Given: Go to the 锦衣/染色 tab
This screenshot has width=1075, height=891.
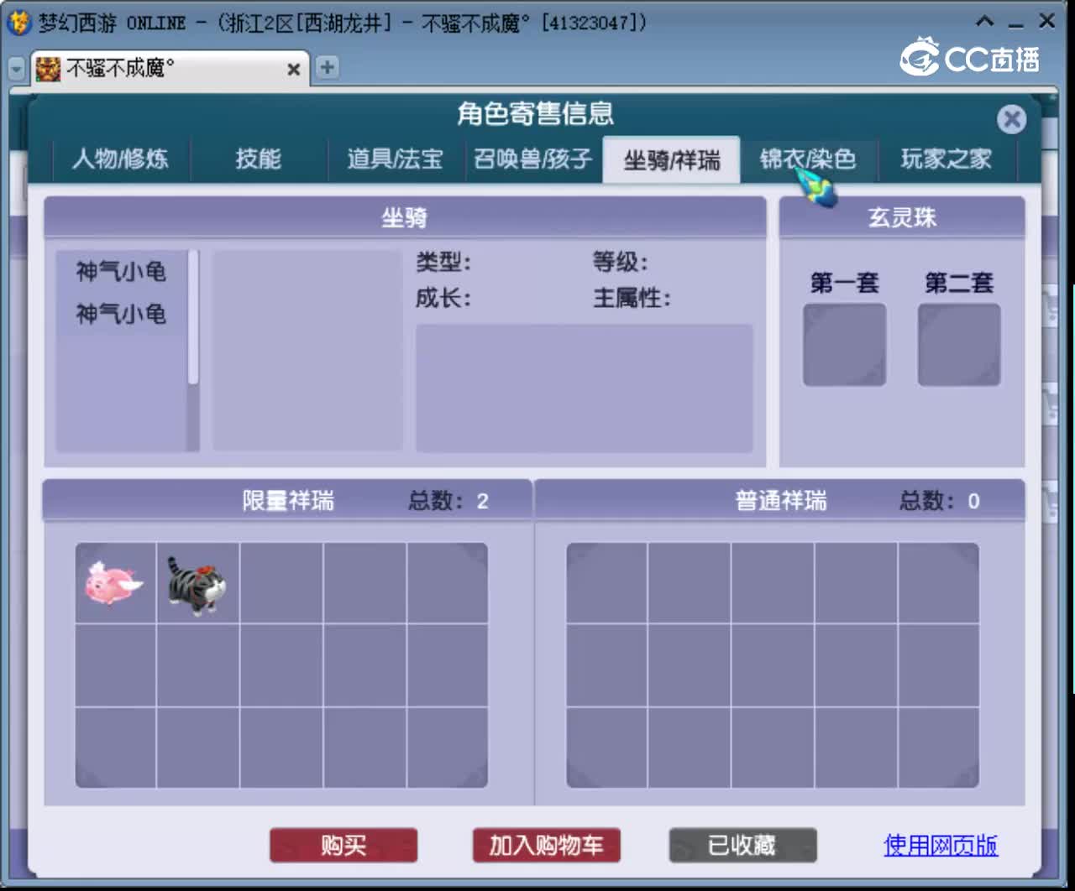Looking at the screenshot, I should click(x=808, y=159).
